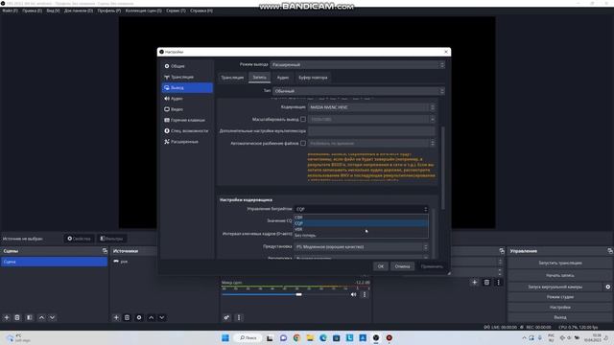This screenshot has width=614, height=345.
Task: Open scene filters icon in Scenes panel
Action: point(30,317)
